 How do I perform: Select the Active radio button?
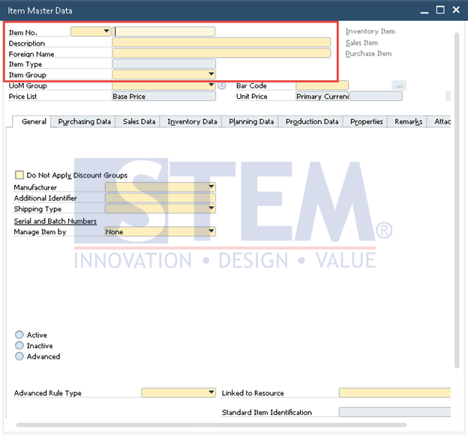pyautogui.click(x=19, y=335)
